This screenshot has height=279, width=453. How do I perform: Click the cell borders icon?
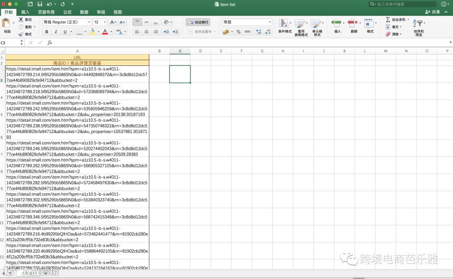point(79,31)
